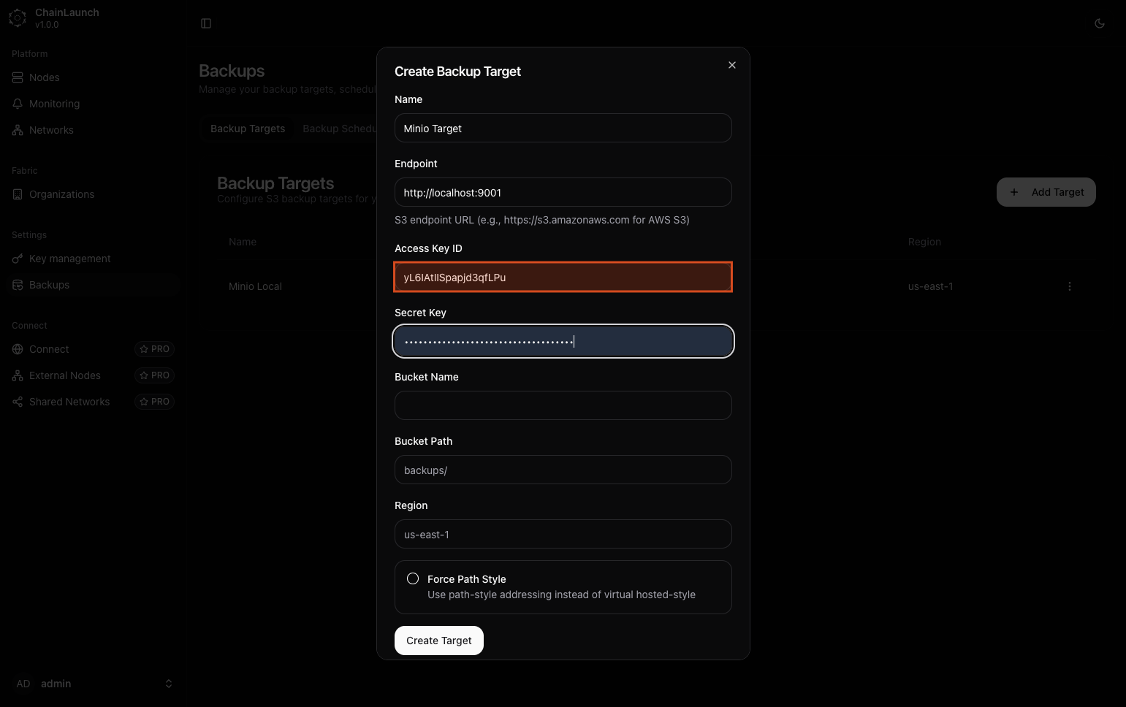The width and height of the screenshot is (1126, 707).
Task: Focus the Endpoint URL input field
Action: (563, 193)
